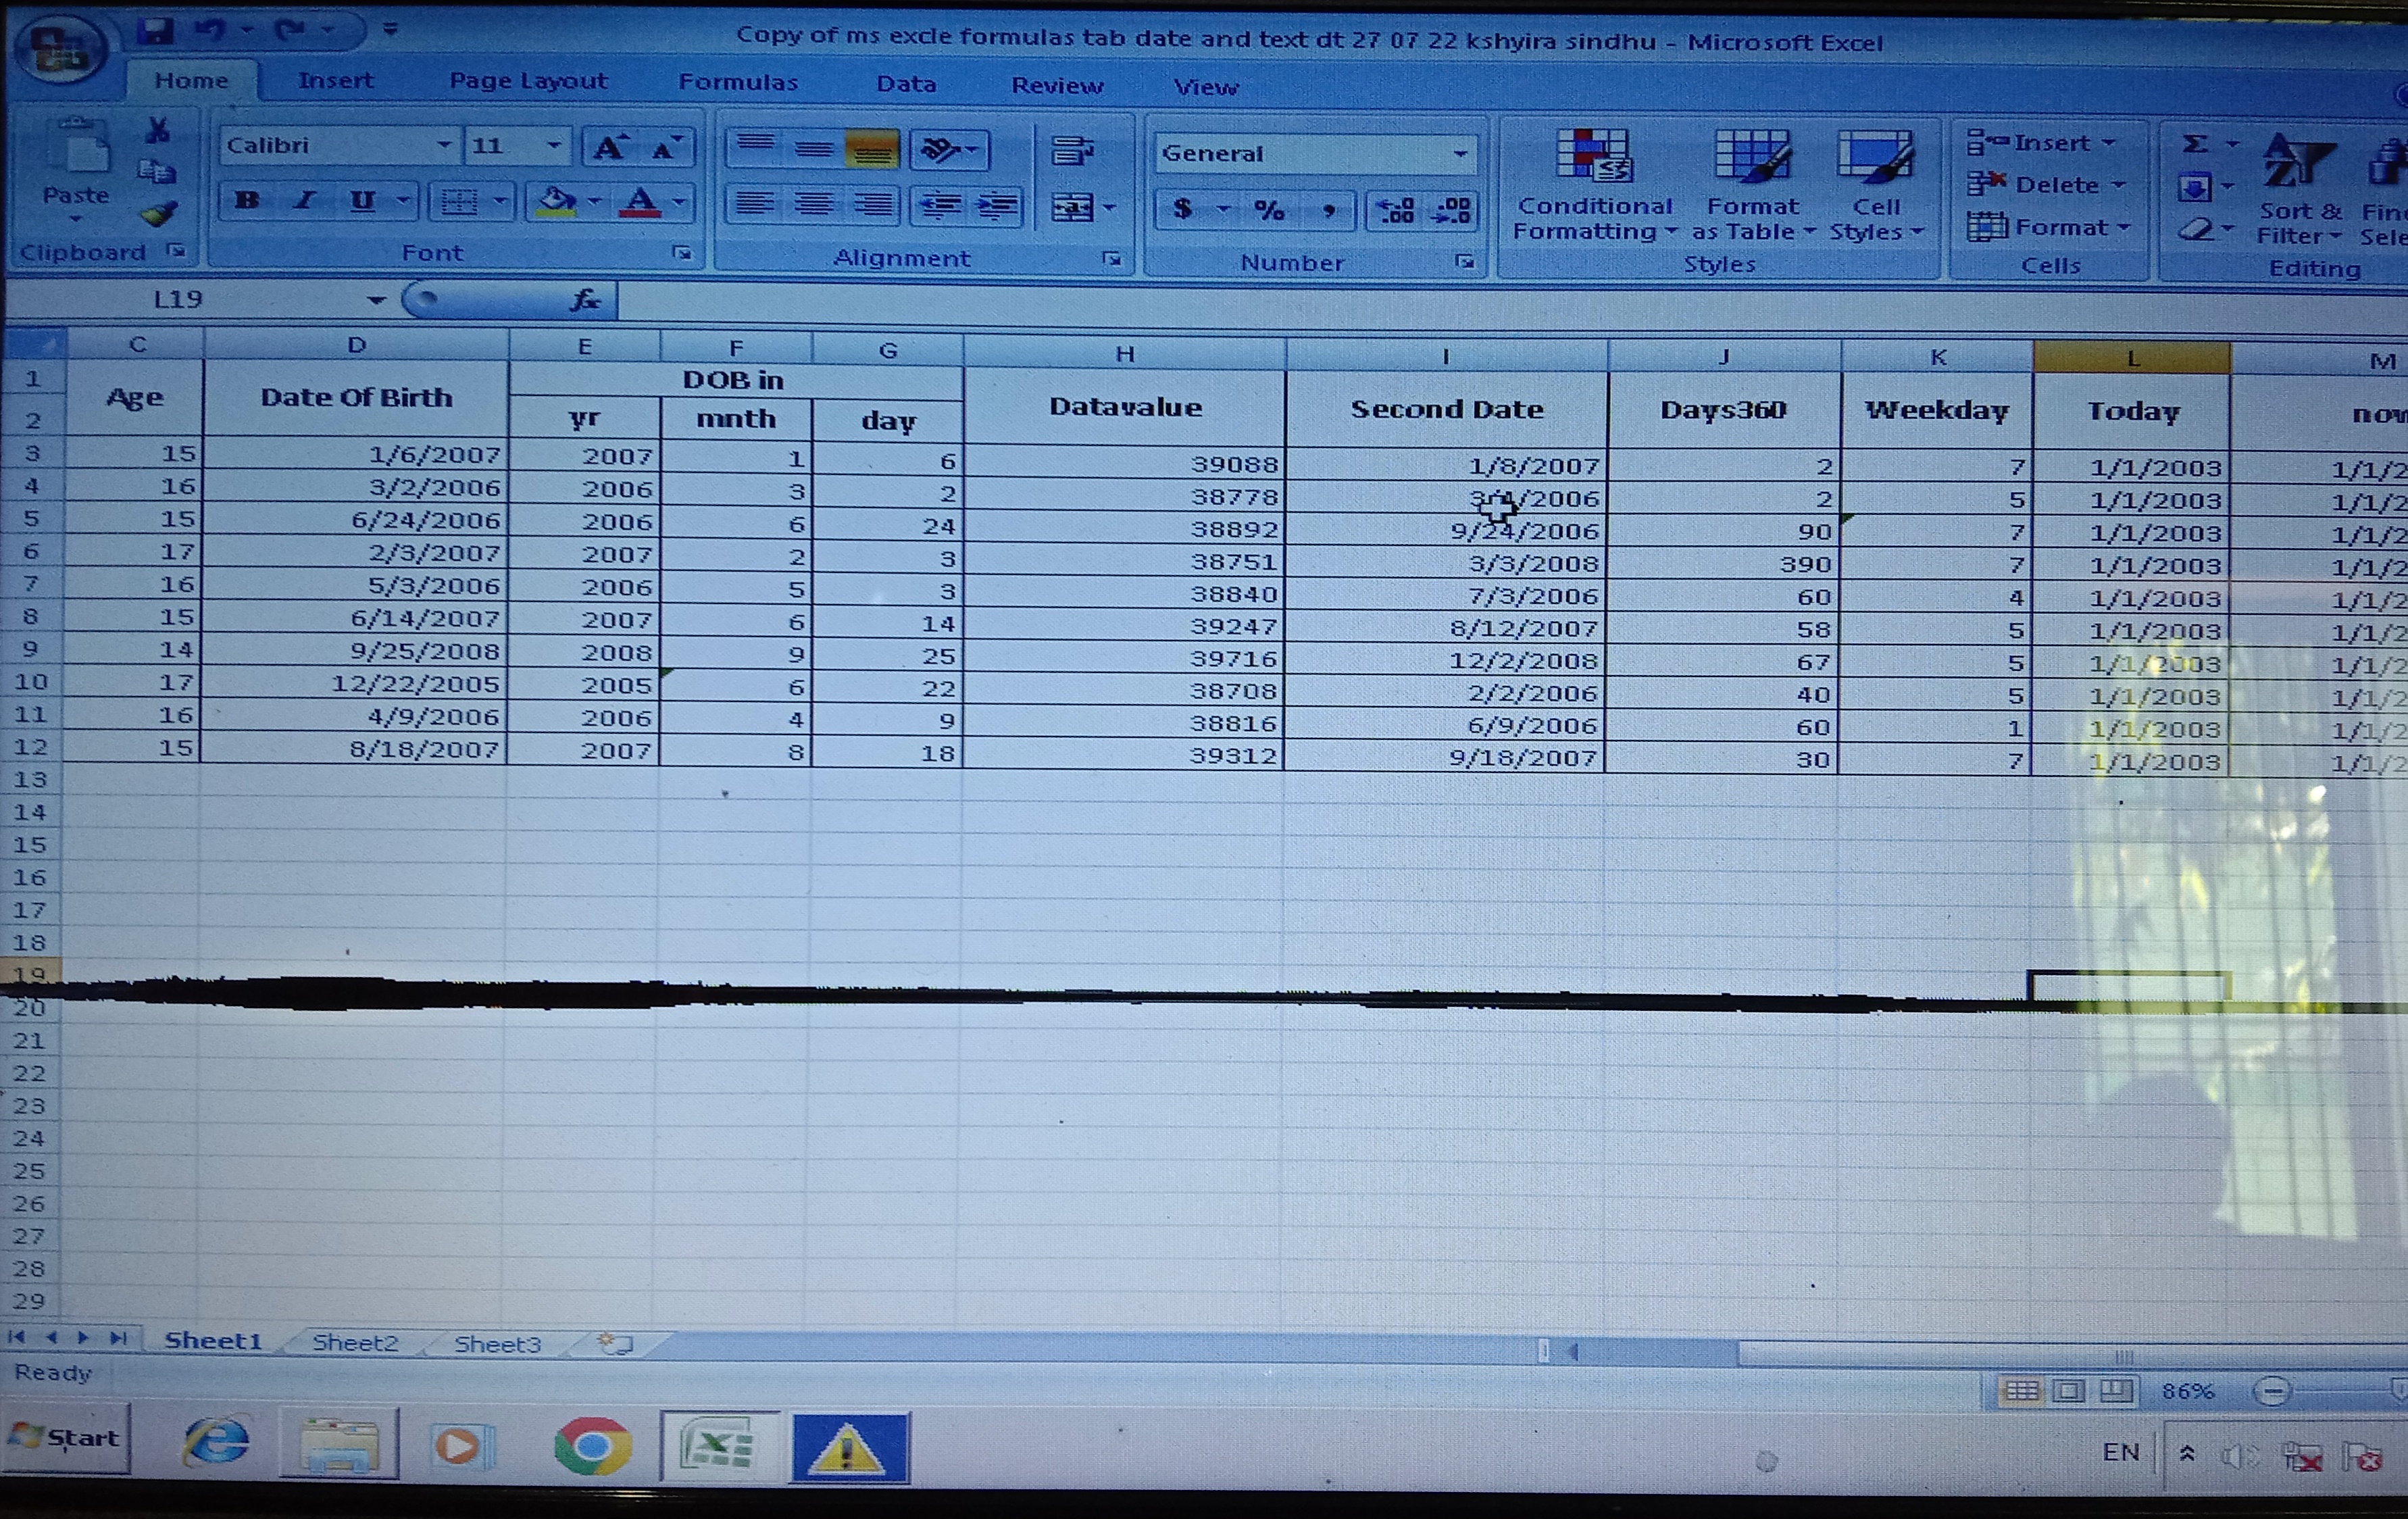Open the Name Box dropdown arrow
Screen dimensions: 2408x1519
click(375, 300)
